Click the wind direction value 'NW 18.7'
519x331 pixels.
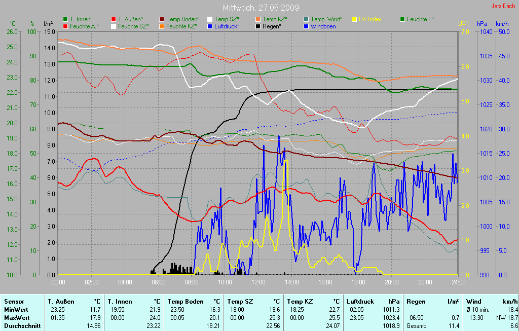pos(507,318)
